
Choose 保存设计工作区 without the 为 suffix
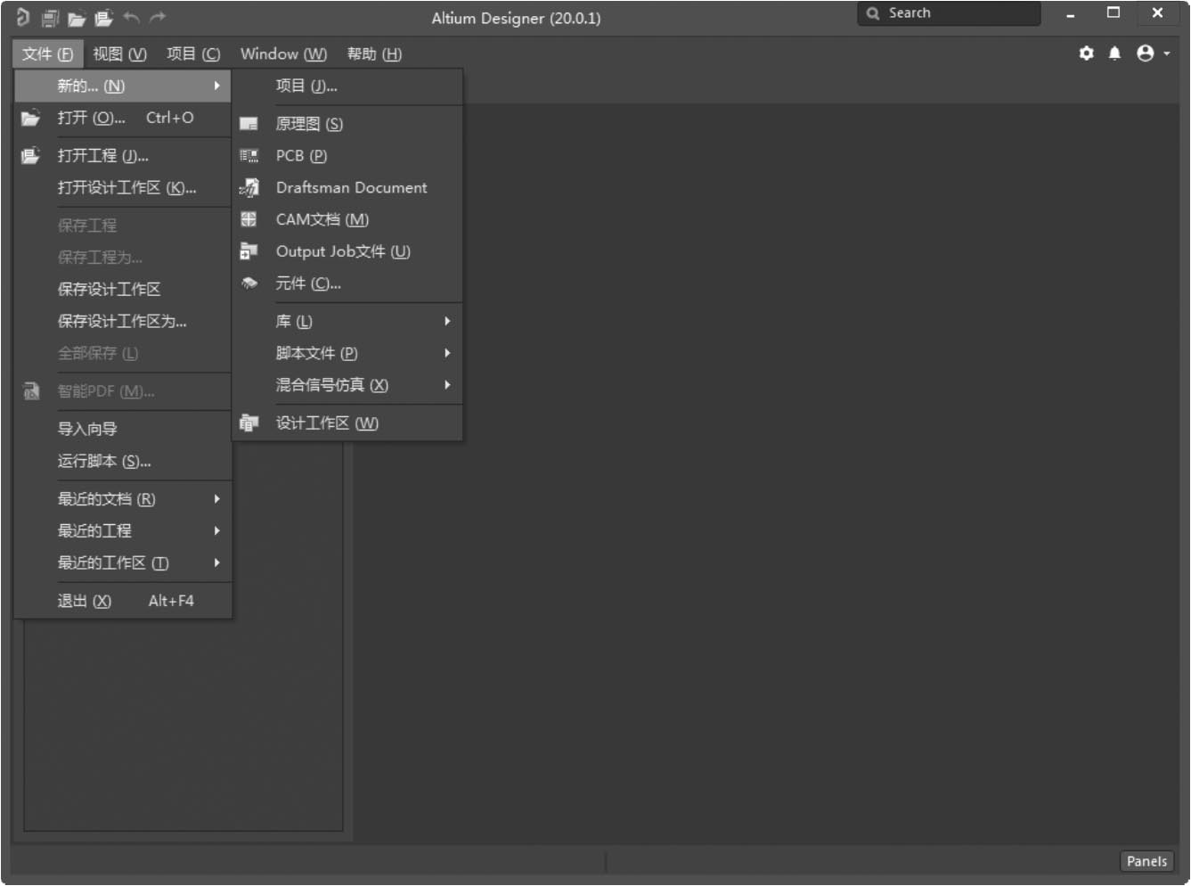pyautogui.click(x=123, y=290)
